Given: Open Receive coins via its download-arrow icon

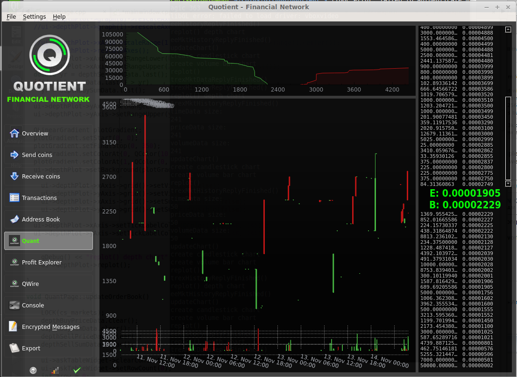Looking at the screenshot, I should [x=14, y=176].
